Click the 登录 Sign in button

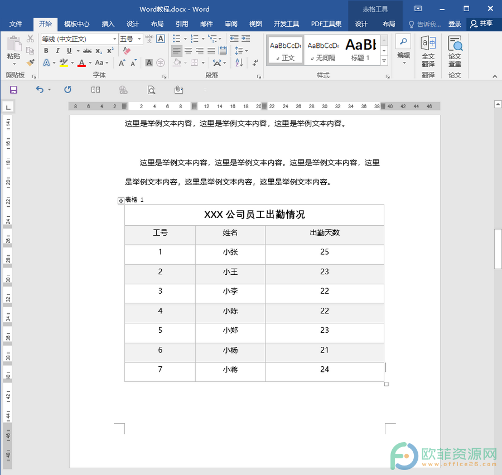point(454,23)
